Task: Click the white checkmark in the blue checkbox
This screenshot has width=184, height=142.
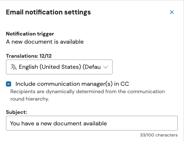Action: [9, 84]
